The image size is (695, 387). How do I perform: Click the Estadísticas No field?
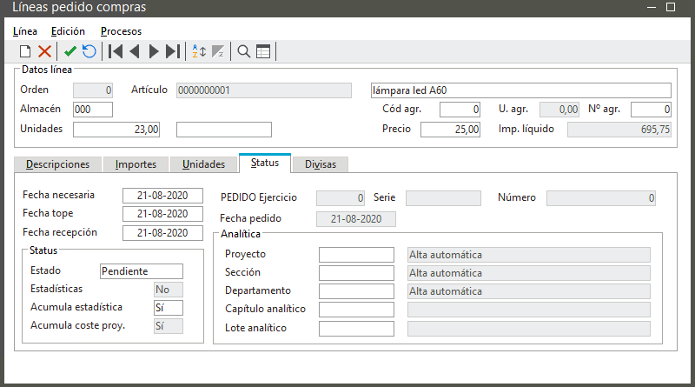(x=169, y=290)
